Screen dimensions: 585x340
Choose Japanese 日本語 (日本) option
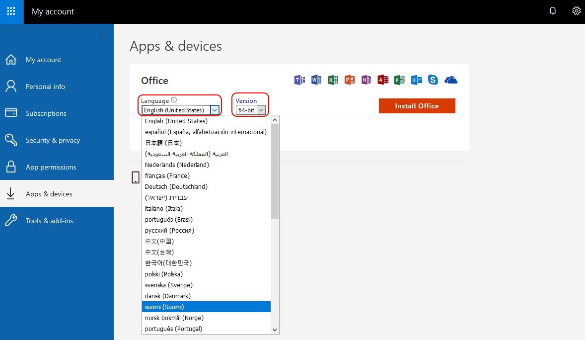click(x=206, y=143)
